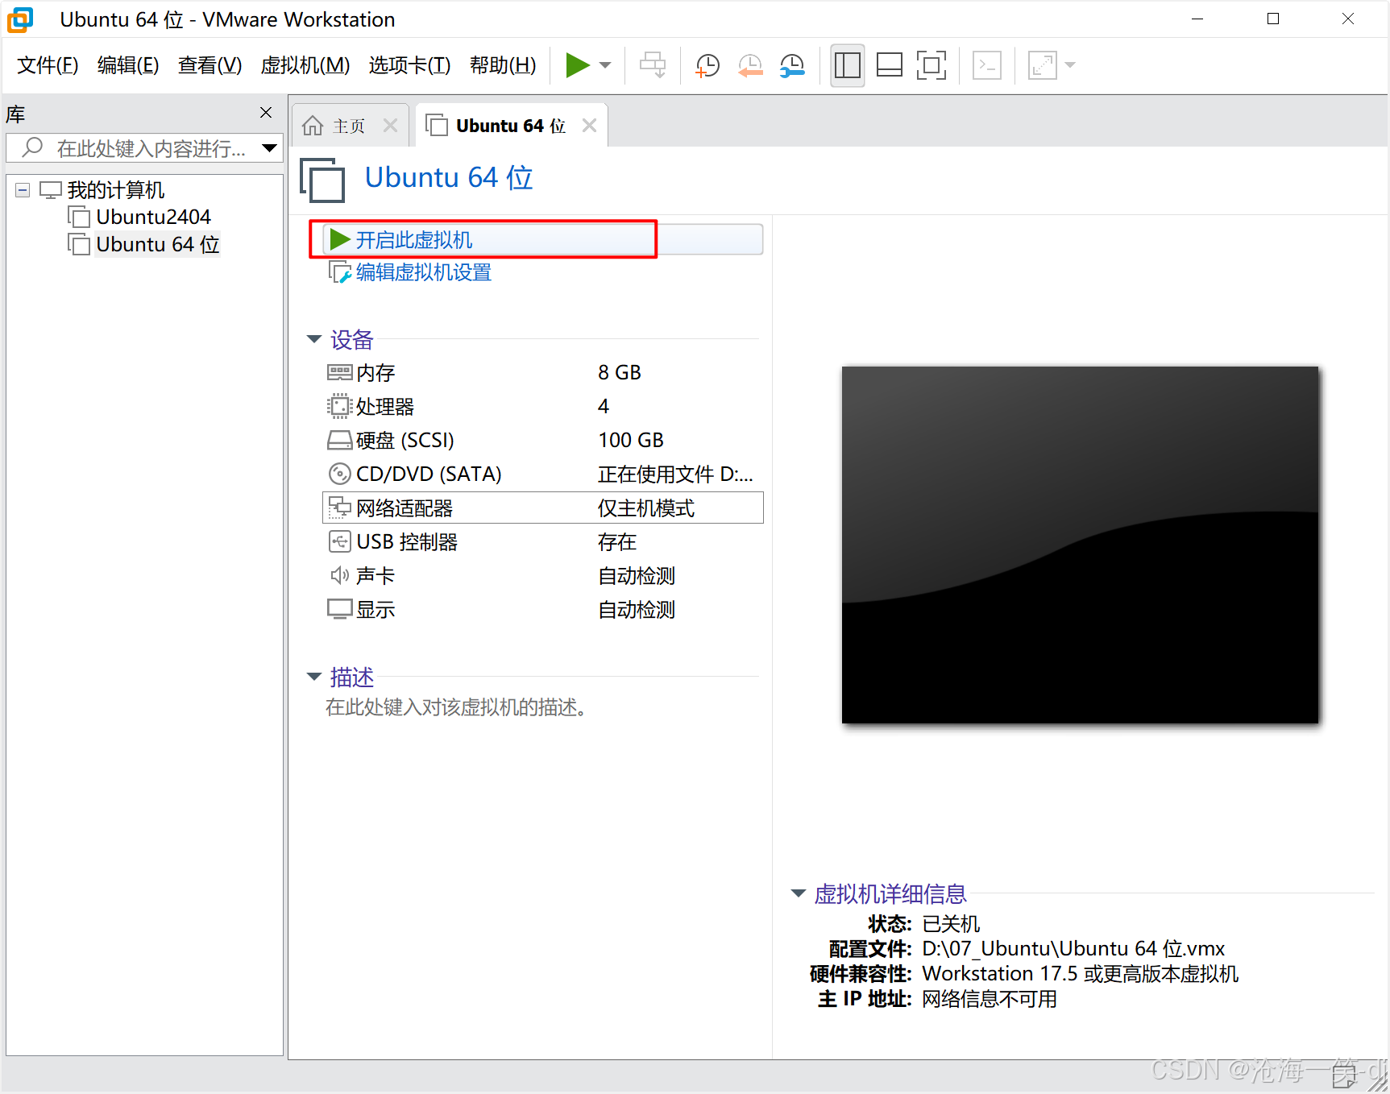Screen dimensions: 1390x1094
Task: Click the memory chip icon
Action: point(340,373)
